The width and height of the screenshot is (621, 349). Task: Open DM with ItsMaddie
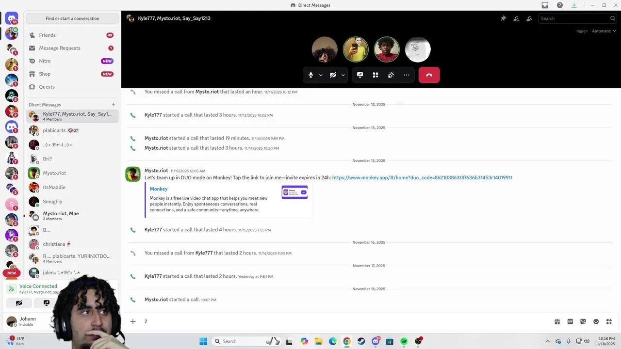coord(72,187)
